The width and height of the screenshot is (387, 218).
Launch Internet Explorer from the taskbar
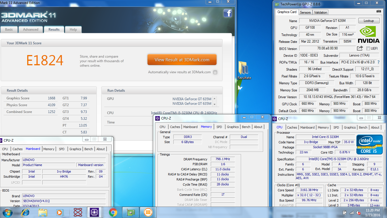[x=26, y=212]
